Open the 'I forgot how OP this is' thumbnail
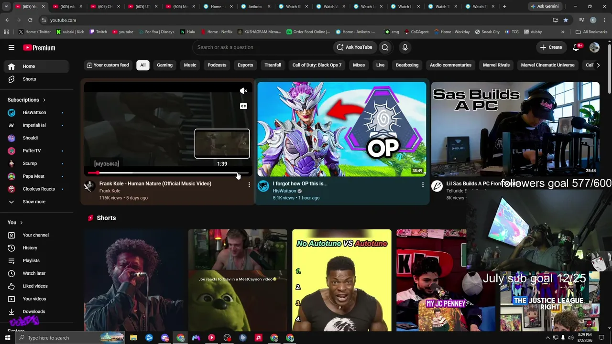The image size is (612, 344). pos(342,129)
